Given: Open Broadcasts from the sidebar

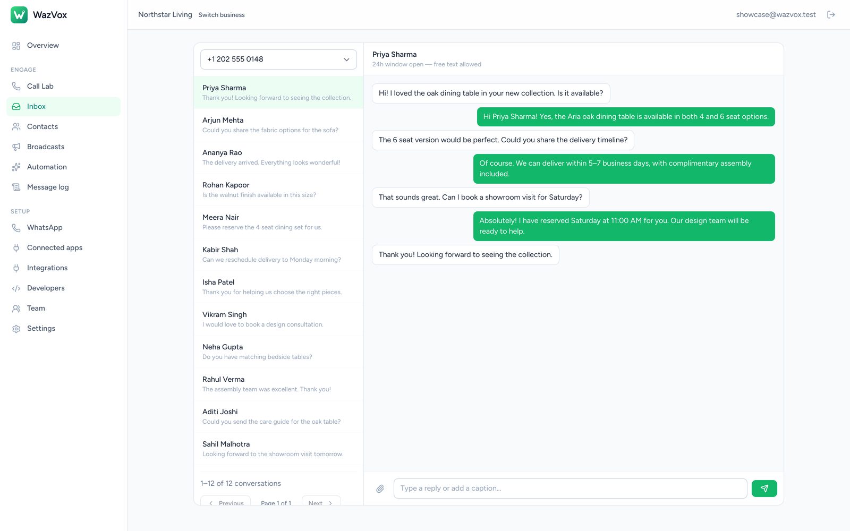Looking at the screenshot, I should (x=63, y=147).
